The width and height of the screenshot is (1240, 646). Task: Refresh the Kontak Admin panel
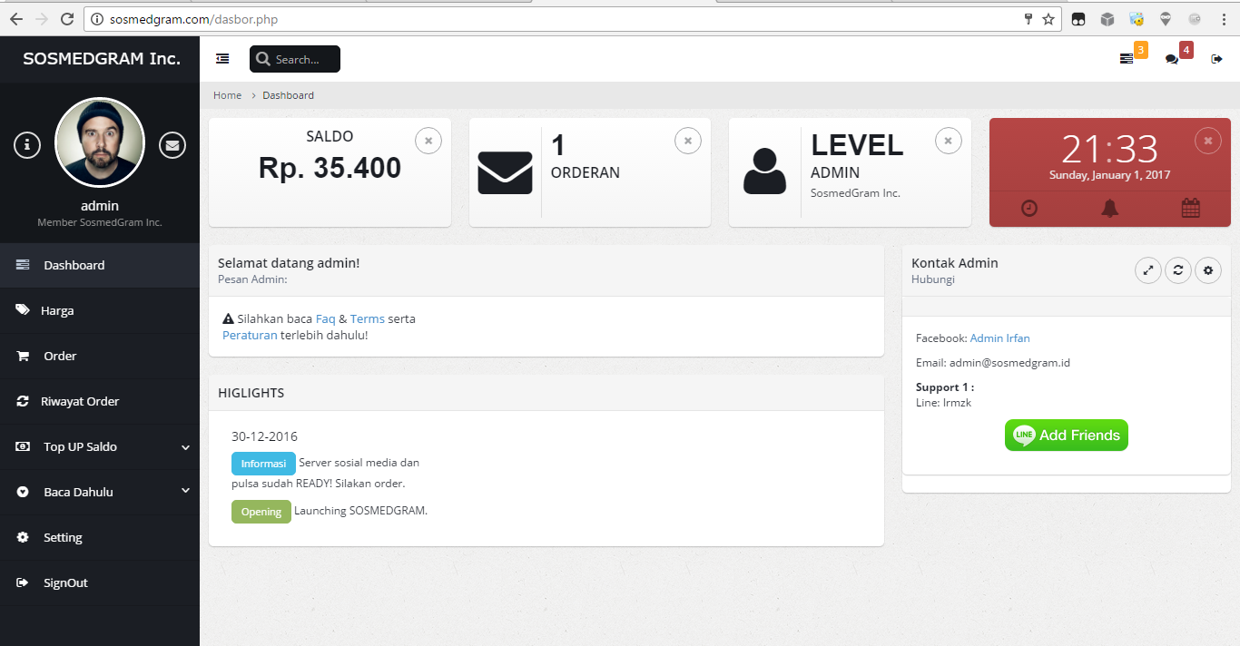(1178, 269)
